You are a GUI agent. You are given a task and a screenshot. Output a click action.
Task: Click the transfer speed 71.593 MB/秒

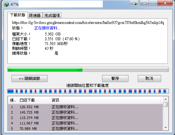point(56,44)
